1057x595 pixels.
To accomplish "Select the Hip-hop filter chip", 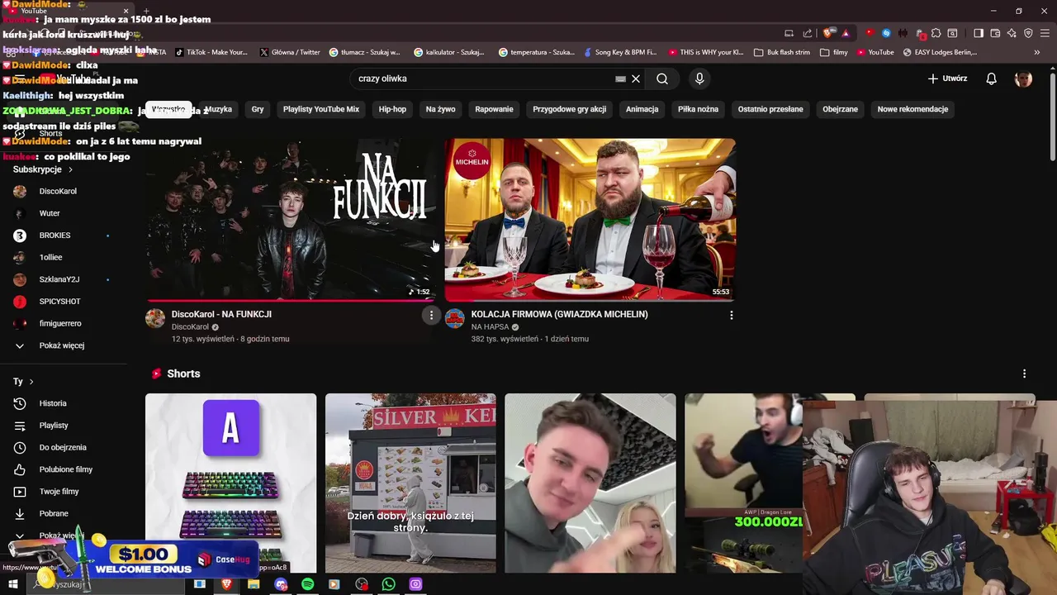I will point(392,109).
